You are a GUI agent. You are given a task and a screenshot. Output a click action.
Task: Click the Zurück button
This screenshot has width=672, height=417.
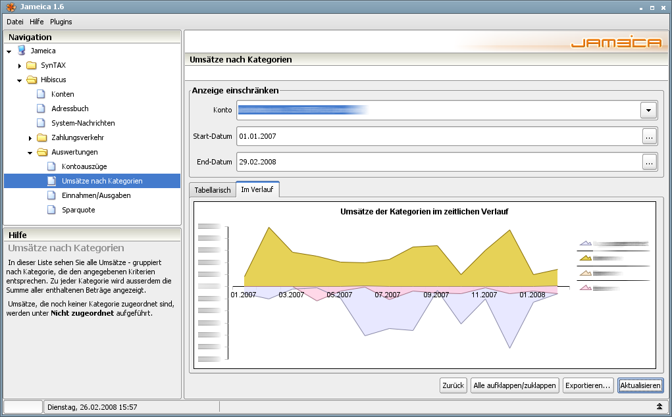click(x=453, y=385)
